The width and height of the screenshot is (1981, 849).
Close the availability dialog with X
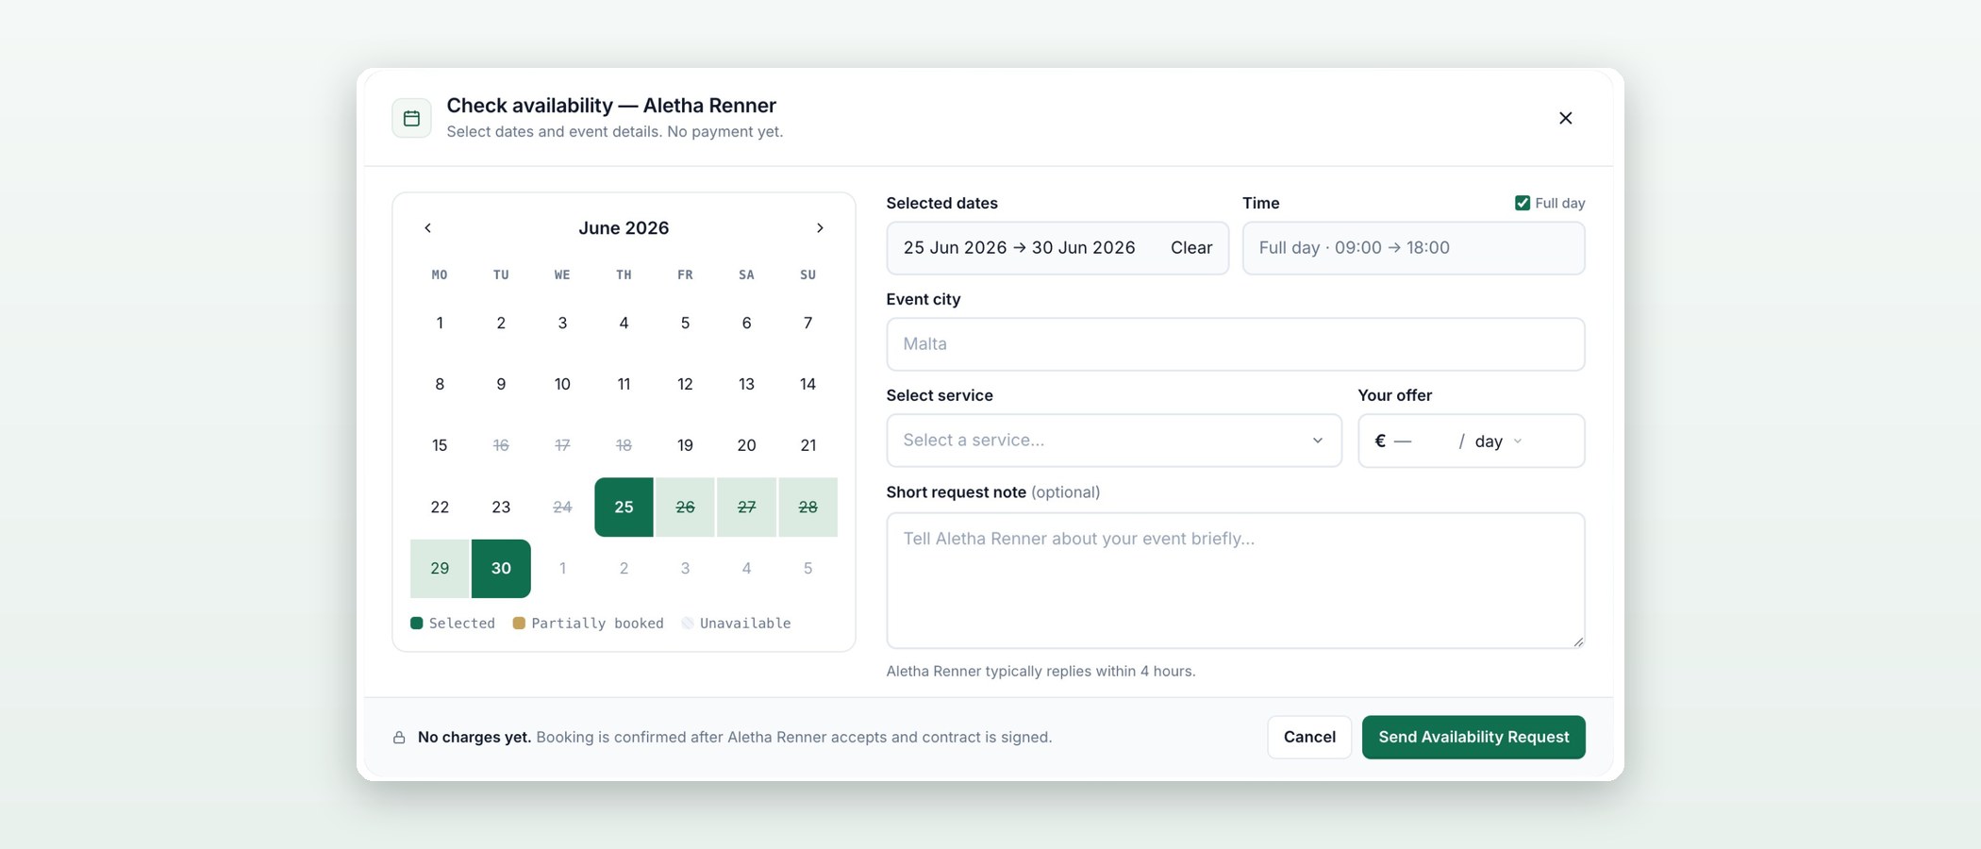1565,118
